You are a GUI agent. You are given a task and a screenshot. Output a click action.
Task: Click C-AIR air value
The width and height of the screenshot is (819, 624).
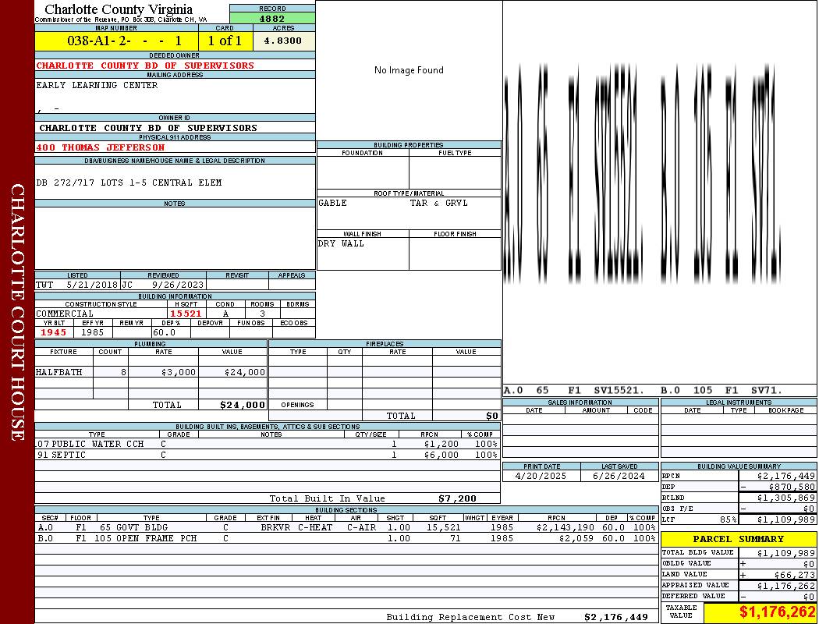click(361, 527)
